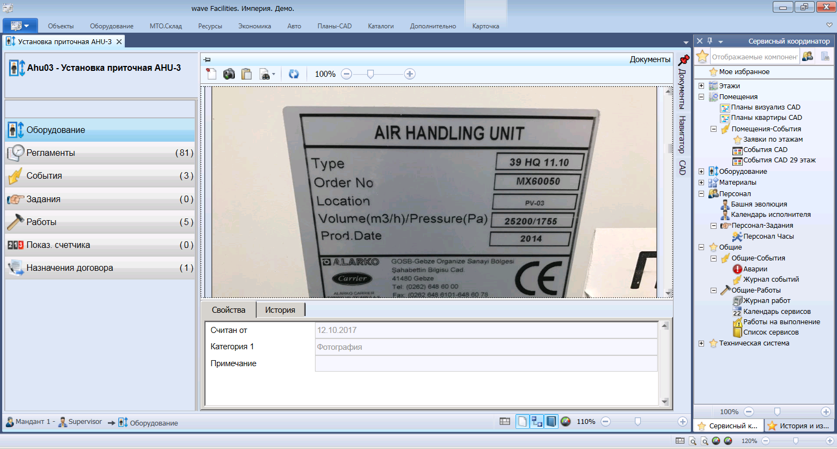Collapse the Помещения-События tree node
Image resolution: width=837 pixels, height=449 pixels.
point(714,129)
